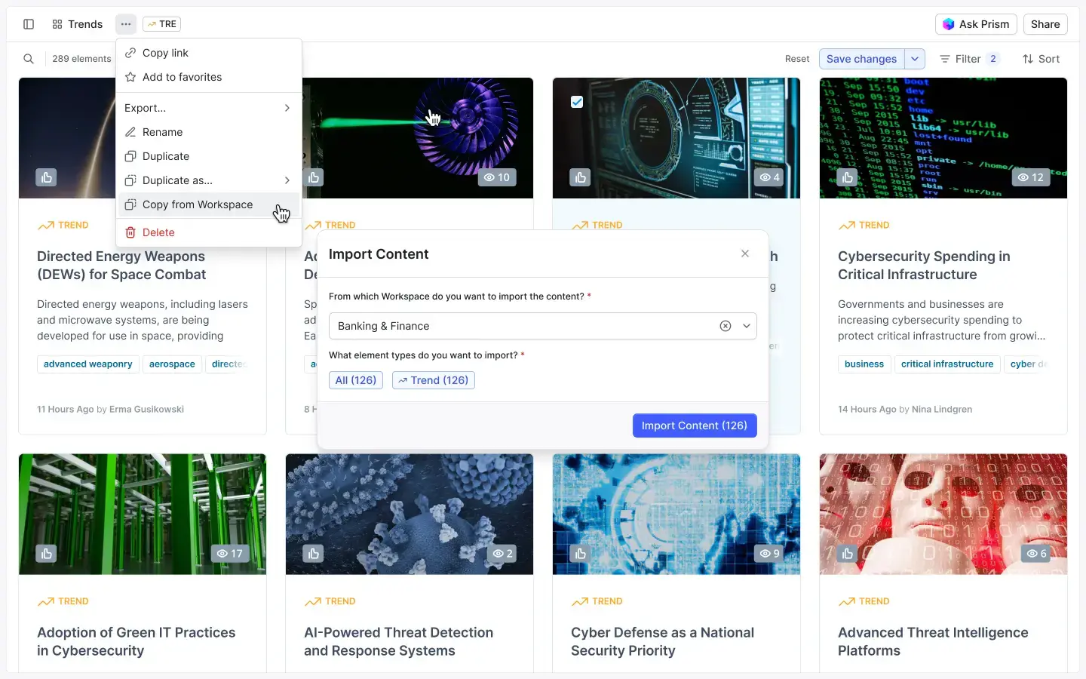Screen dimensions: 1086x679
Task: Like the Directed Energy Weapons card
Action: [x=47, y=177]
